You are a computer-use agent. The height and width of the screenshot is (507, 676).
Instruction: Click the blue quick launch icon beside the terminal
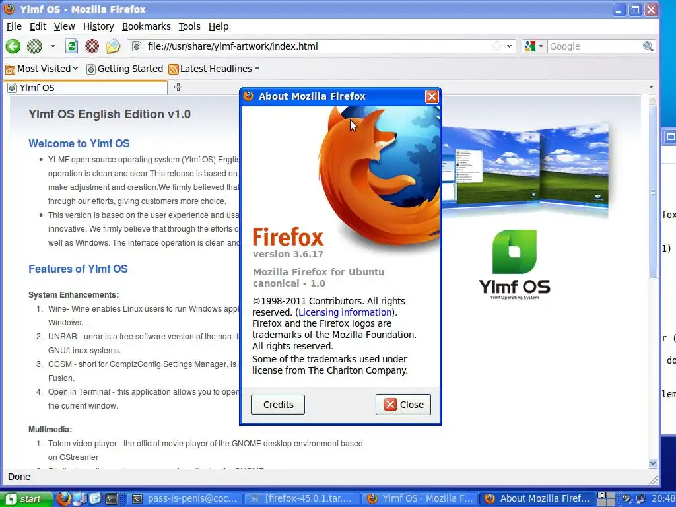(95, 499)
